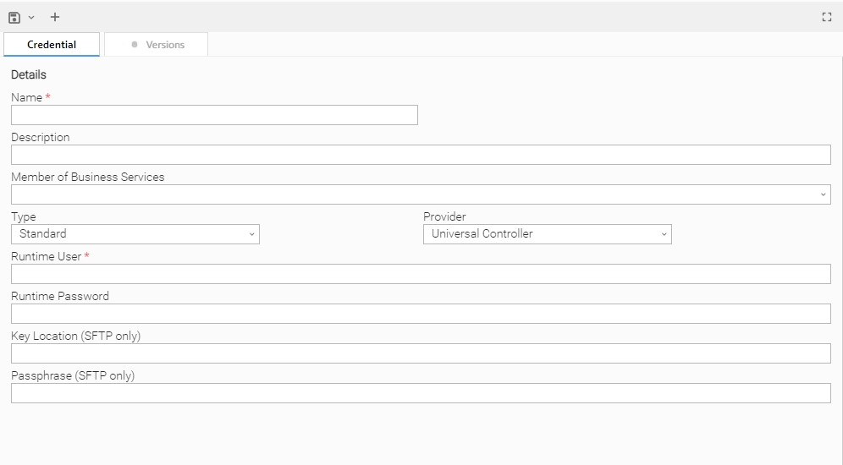Screen dimensions: 843x465
Task: Click the Runtime User label text
Action: (x=46, y=256)
